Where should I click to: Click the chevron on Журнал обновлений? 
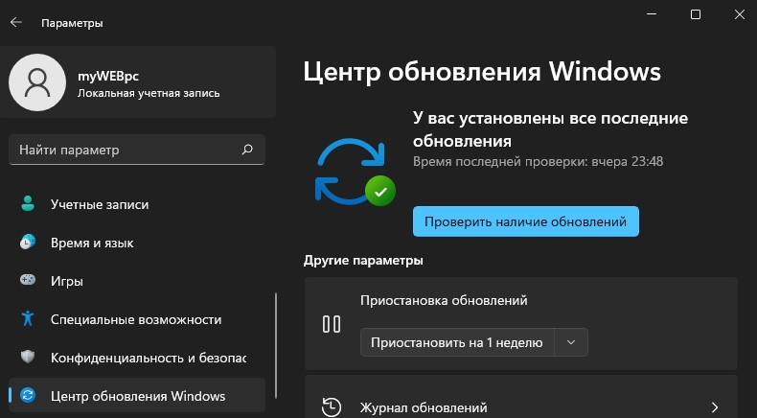[x=715, y=406]
